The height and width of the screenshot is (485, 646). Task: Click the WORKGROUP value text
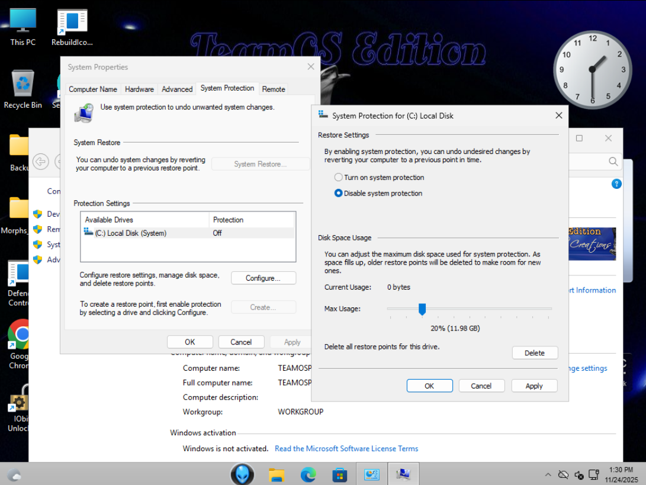[301, 412]
